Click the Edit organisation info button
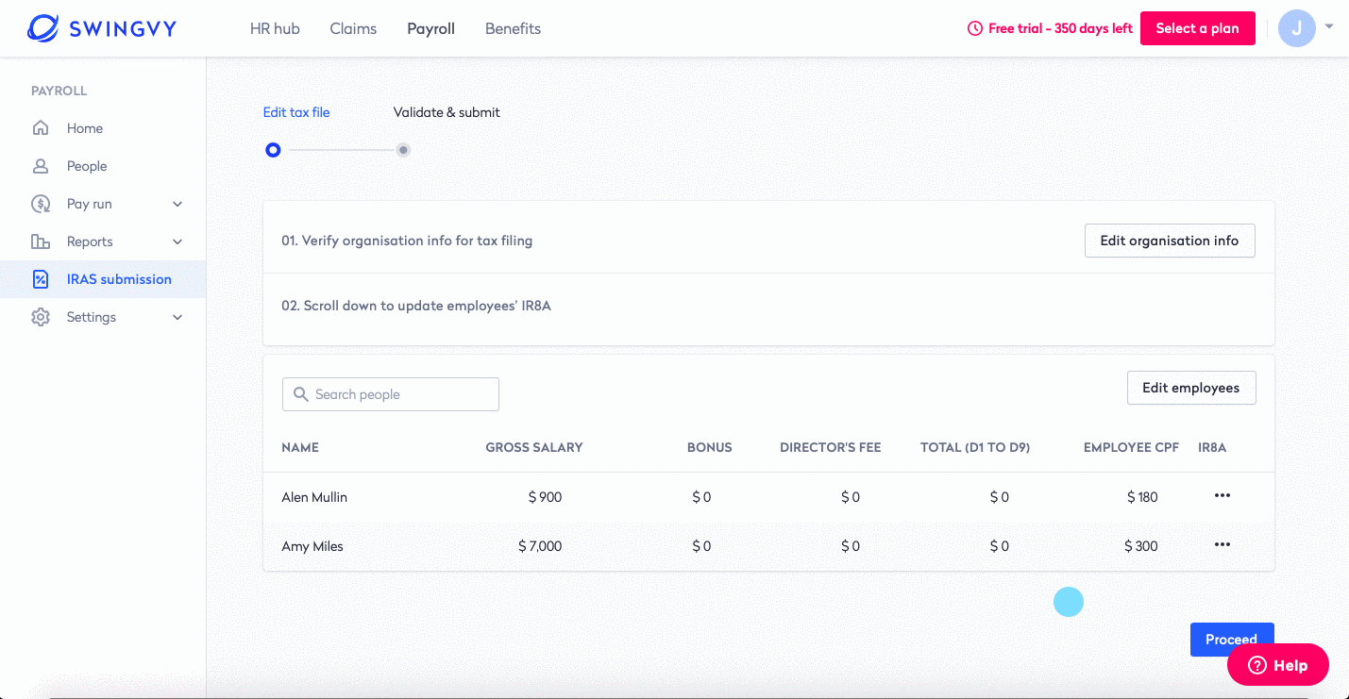This screenshot has width=1349, height=699. [1169, 241]
